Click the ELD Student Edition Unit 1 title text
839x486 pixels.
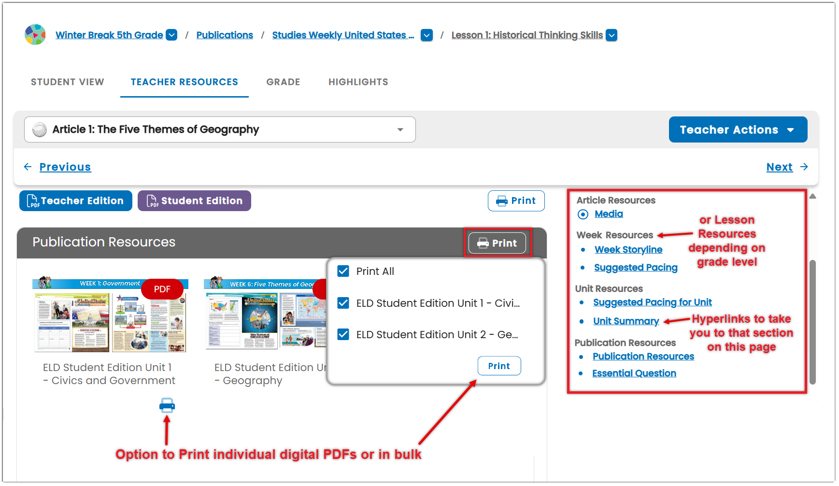tap(109, 374)
